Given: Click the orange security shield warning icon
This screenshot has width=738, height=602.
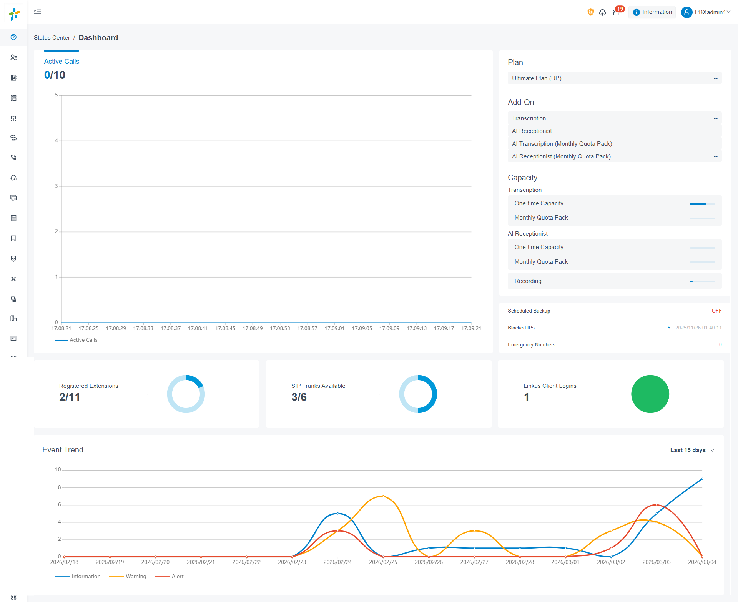Looking at the screenshot, I should (x=591, y=12).
